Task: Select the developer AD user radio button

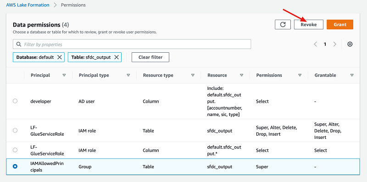Action: 15,101
